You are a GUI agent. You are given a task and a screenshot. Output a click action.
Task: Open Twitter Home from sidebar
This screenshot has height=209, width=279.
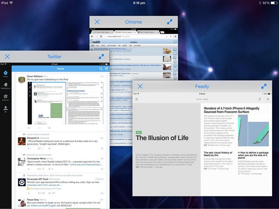(x=6, y=74)
